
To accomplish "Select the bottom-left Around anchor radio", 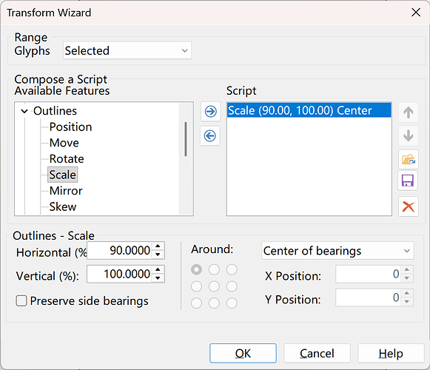I will pos(196,303).
